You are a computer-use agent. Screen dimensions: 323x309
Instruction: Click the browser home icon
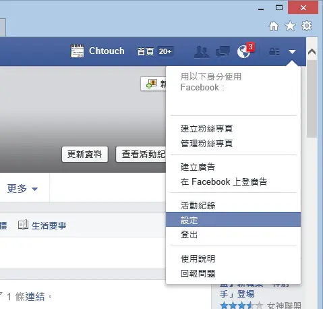point(274,26)
